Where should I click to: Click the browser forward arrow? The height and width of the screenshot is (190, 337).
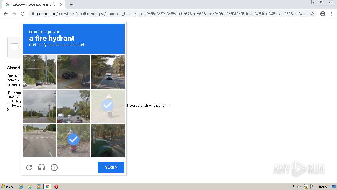(x=14, y=14)
